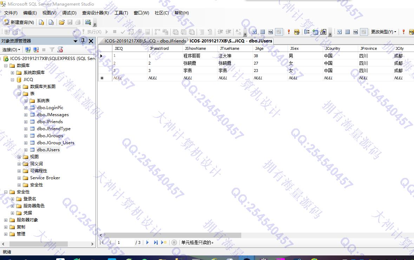This screenshot has width=414, height=260.
Task: Open a new Database Engine query icon
Action: pyautogui.click(x=41, y=22)
